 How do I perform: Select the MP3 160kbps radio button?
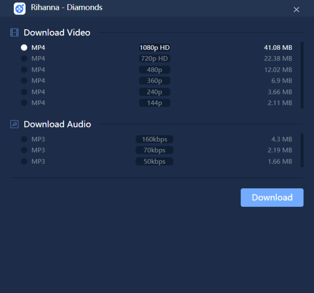tap(24, 139)
